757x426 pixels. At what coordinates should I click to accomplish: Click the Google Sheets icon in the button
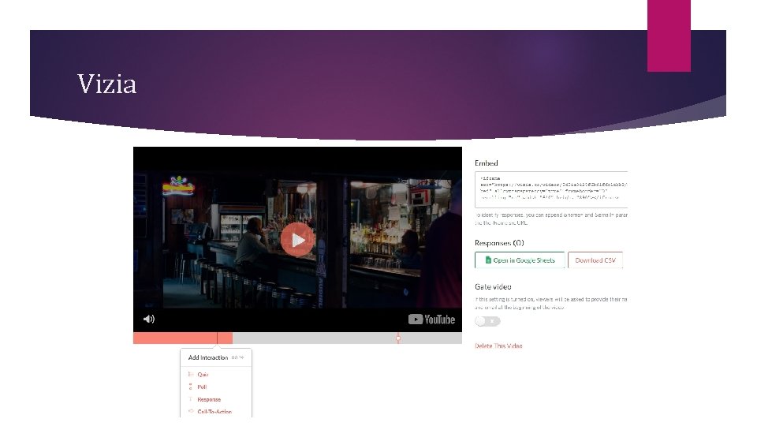pyautogui.click(x=488, y=260)
